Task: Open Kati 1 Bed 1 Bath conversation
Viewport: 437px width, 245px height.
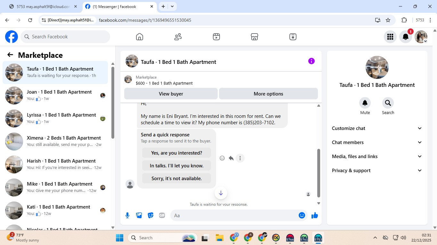Action: [x=55, y=211]
